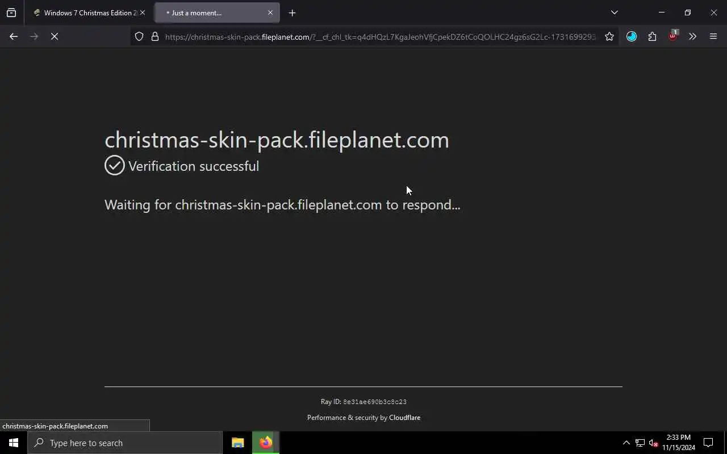Screen dimensions: 727x454
Task: Click the Cloudflare link in footer
Action: tap(404, 418)
